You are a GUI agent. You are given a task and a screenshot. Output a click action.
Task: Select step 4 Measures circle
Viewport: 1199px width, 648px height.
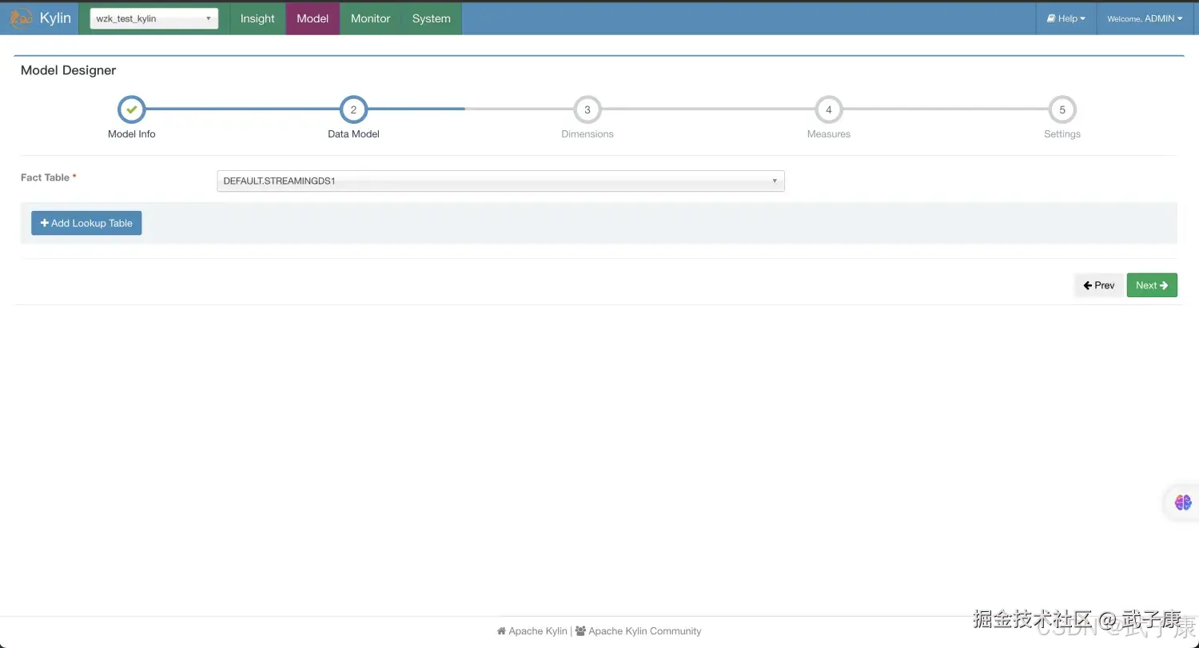point(828,109)
